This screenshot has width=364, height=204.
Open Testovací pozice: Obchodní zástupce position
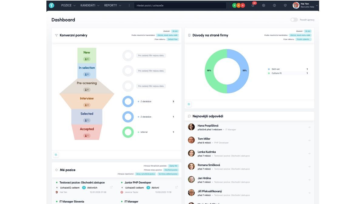point(82,183)
